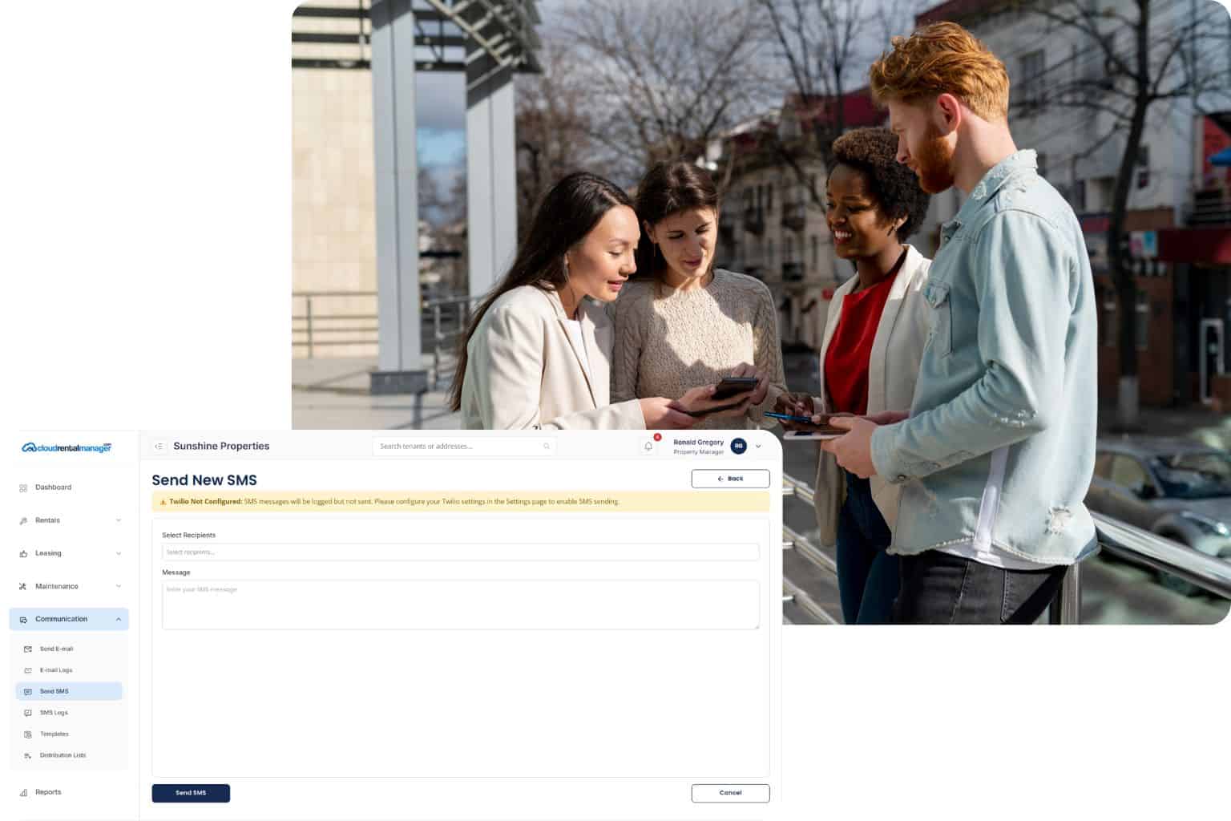Expand the Leasing menu chevron
The height and width of the screenshot is (821, 1231).
pos(119,553)
